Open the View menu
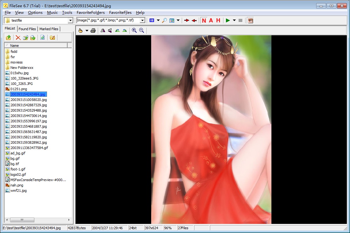This screenshot has height=233, width=350. tap(20, 13)
